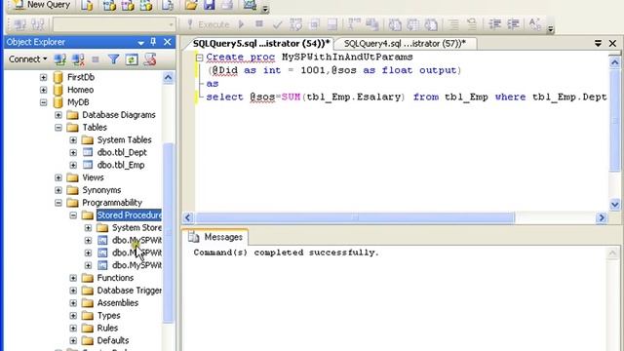Open SQL editor toolbar overflow arrow
The image size is (624, 351).
click(550, 27)
